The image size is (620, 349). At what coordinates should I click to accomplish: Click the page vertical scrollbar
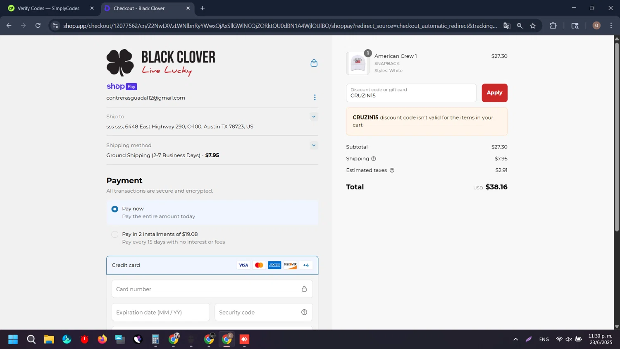617,136
